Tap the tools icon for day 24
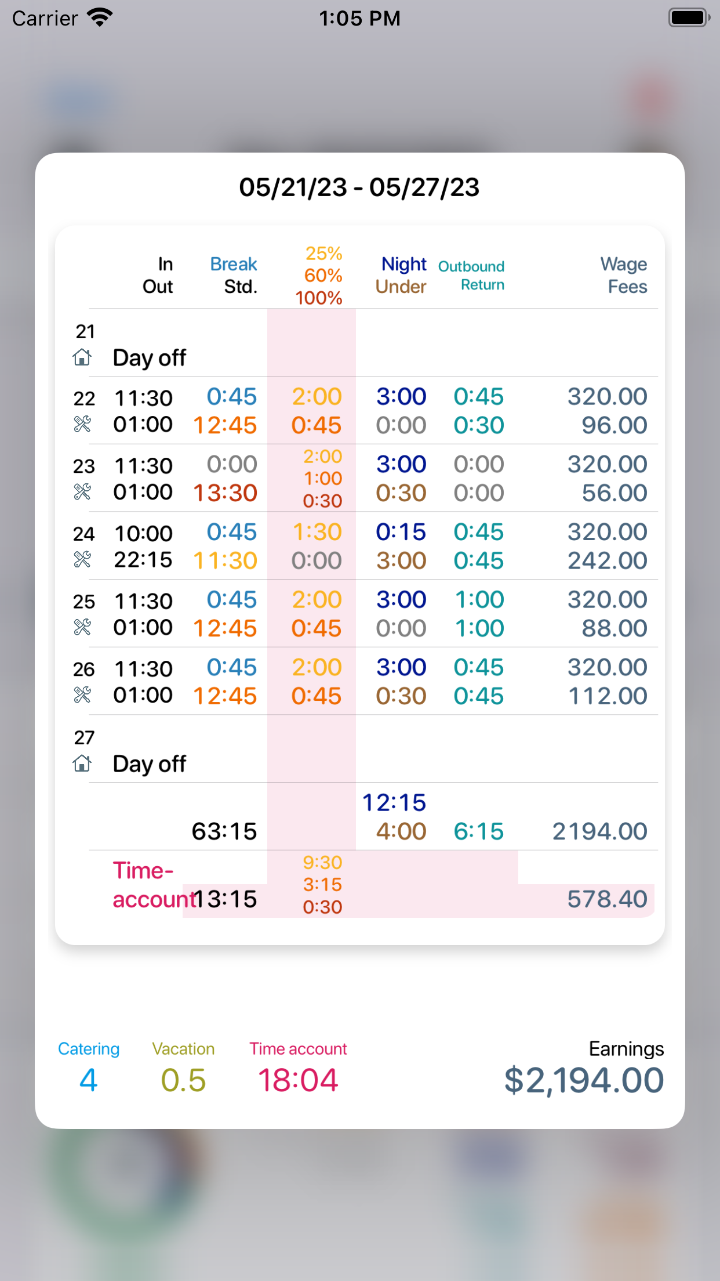The image size is (720, 1281). pyautogui.click(x=82, y=560)
